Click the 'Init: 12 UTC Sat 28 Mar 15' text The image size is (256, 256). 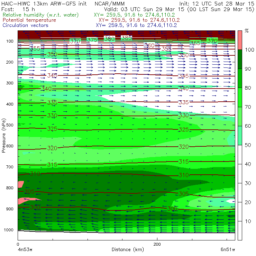(x=217, y=3)
